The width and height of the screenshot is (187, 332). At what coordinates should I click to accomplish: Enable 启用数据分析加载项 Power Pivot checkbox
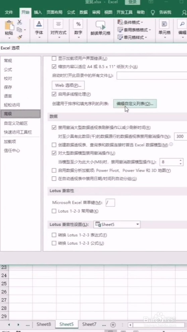54,171
